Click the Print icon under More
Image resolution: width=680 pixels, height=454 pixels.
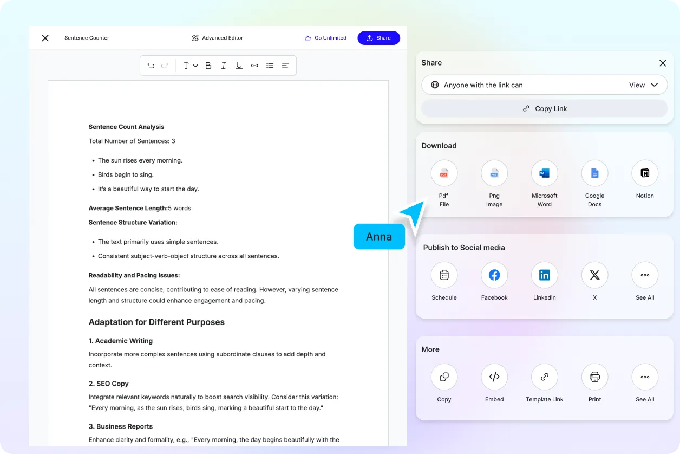[594, 377]
